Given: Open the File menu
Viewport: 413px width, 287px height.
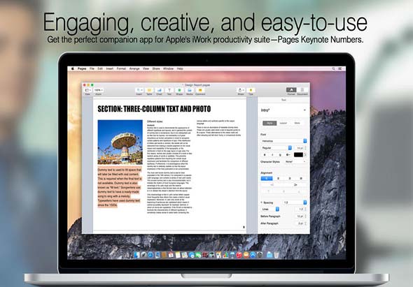Looking at the screenshot, I should (92, 68).
